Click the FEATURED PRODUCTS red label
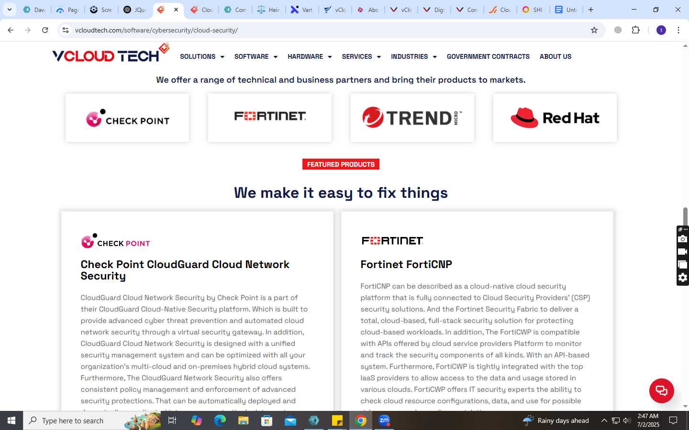689x430 pixels. pyautogui.click(x=341, y=164)
